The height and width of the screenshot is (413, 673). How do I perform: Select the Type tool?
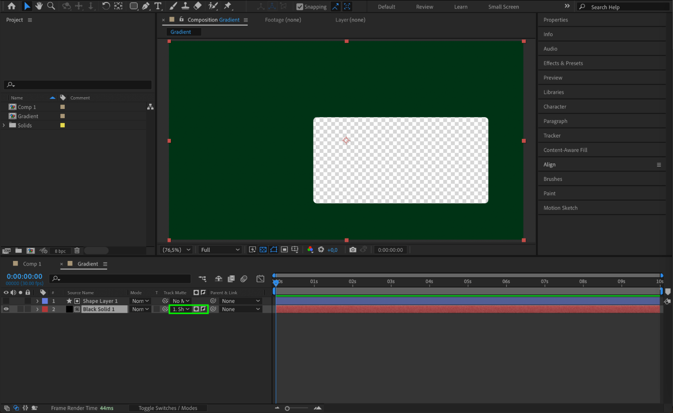coord(158,6)
